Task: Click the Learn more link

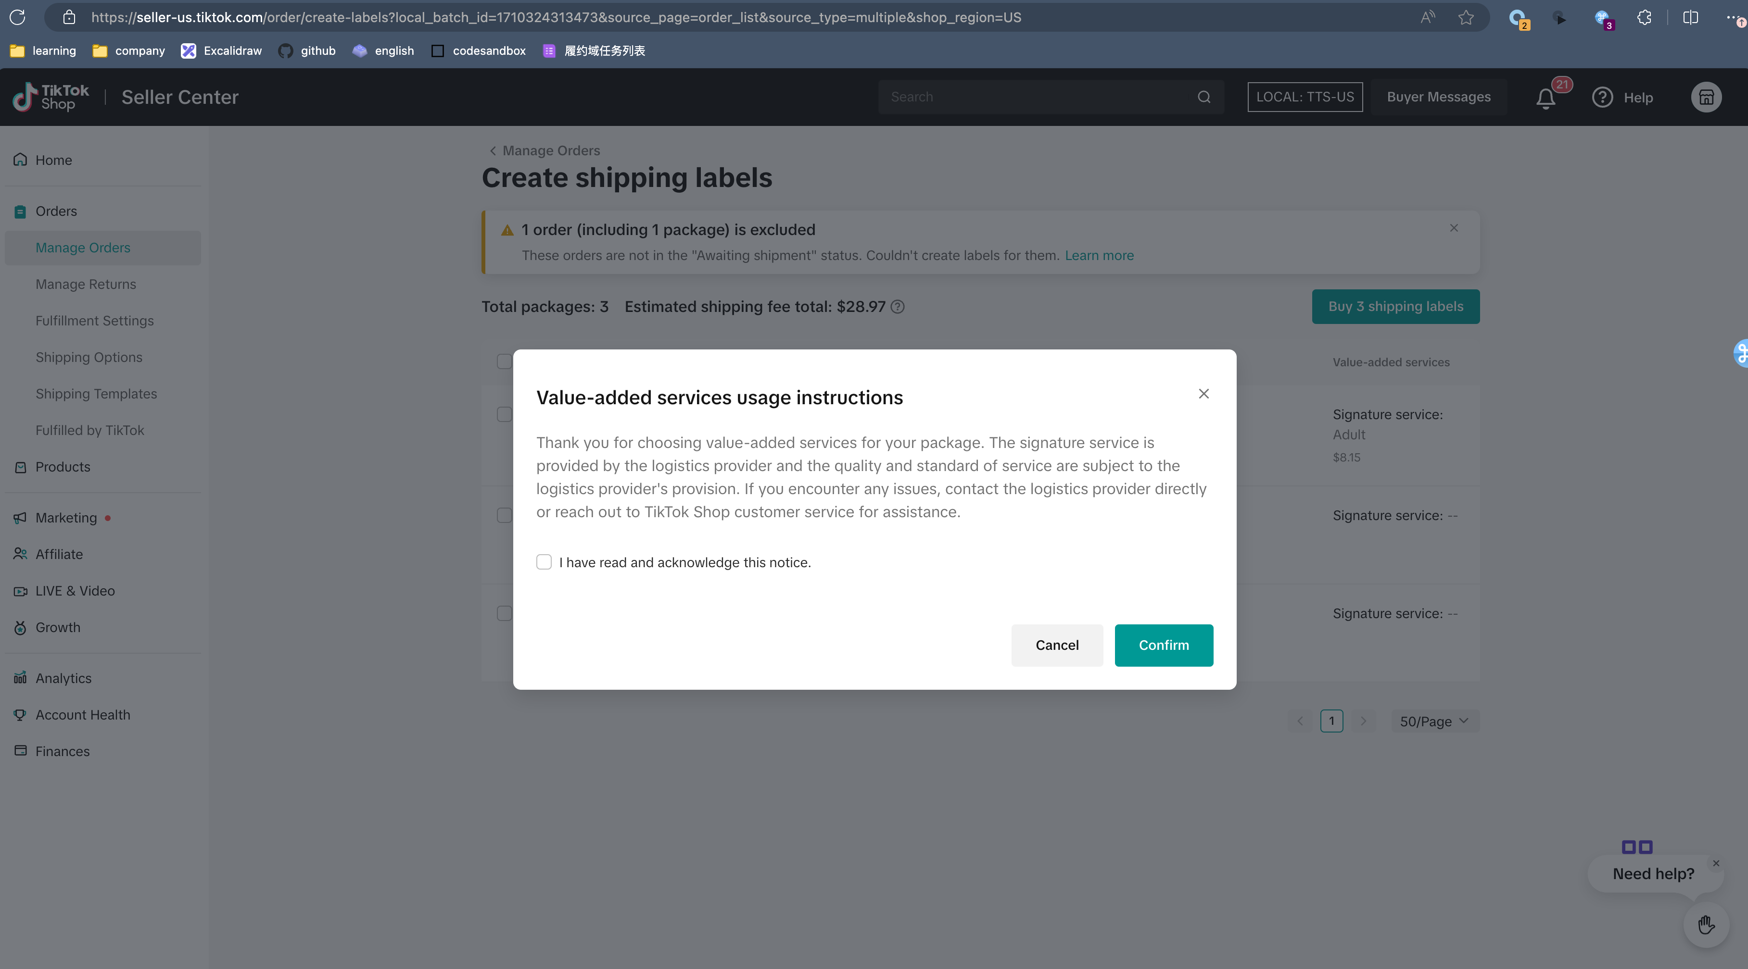Action: tap(1099, 256)
